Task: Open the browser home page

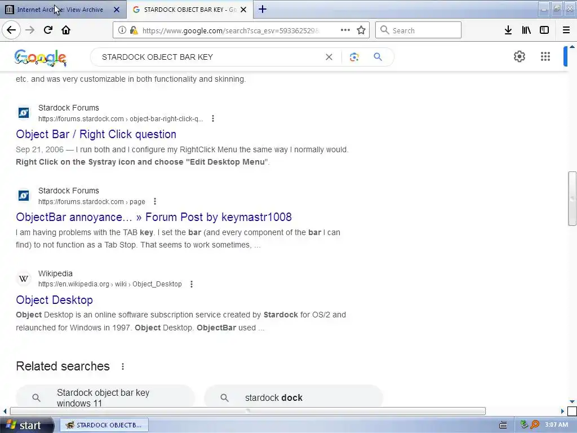Action: point(66,30)
